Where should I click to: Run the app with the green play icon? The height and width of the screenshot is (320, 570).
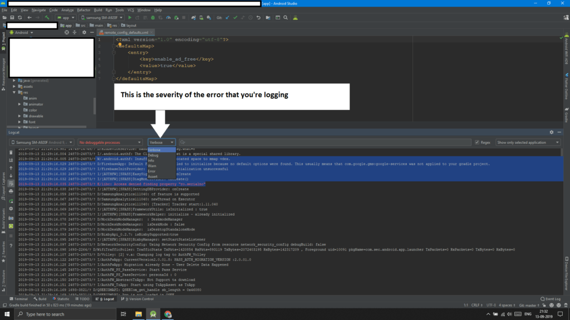point(130,17)
